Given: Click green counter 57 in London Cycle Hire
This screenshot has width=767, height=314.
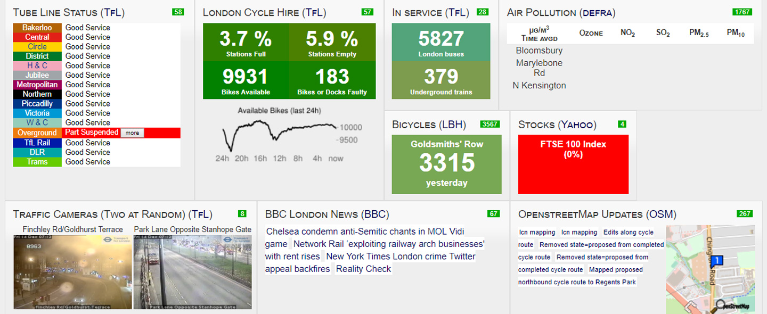Looking at the screenshot, I should pos(368,12).
